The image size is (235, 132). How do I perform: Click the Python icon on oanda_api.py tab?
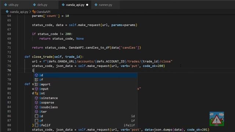63,5
